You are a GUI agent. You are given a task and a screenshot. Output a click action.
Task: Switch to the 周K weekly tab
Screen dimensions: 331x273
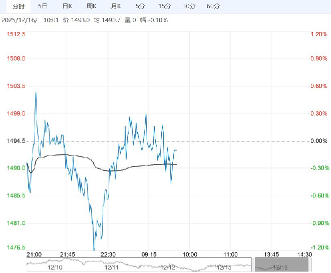(91, 6)
